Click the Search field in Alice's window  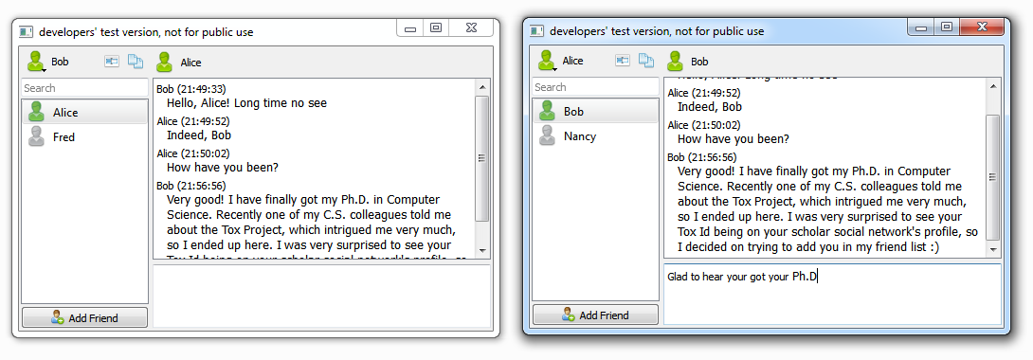click(595, 87)
